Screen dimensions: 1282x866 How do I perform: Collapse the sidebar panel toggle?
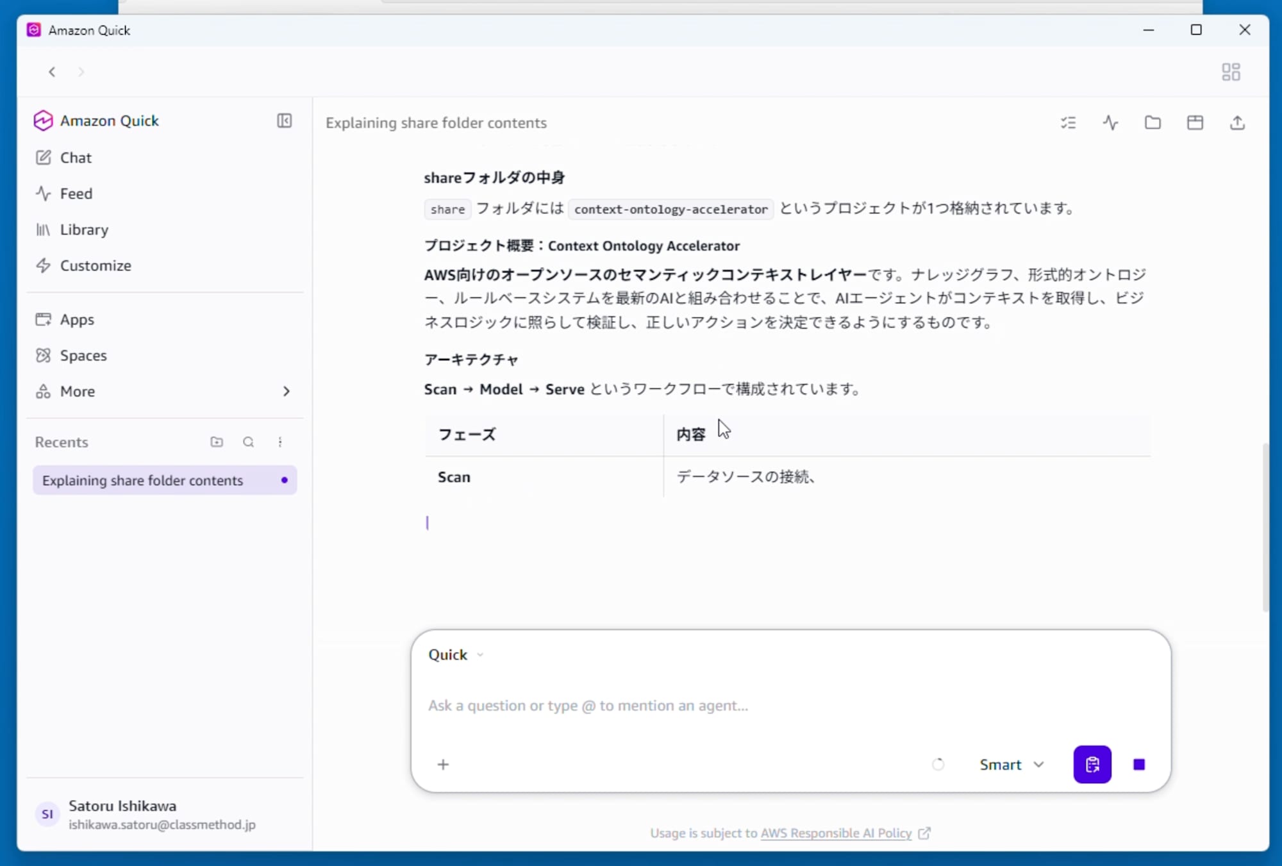[284, 121]
